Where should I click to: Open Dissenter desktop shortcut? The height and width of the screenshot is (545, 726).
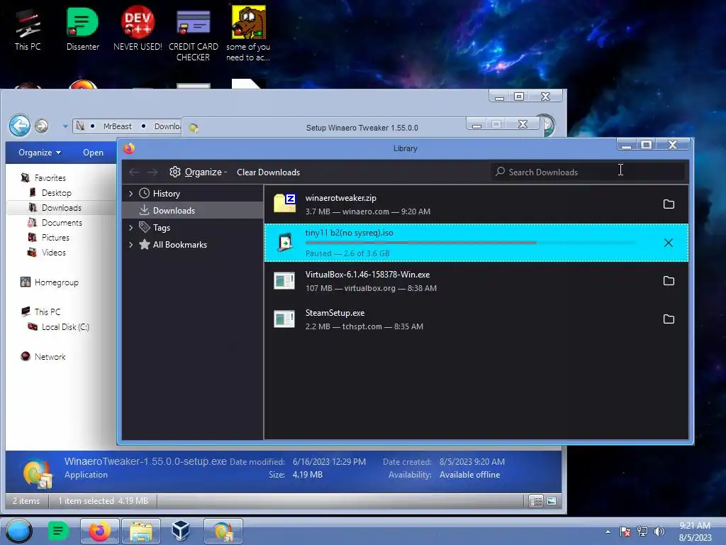[82, 28]
